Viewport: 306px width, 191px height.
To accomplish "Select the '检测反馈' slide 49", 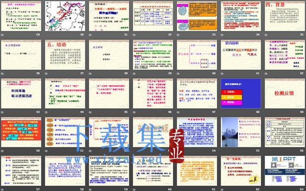I will 285,93.
